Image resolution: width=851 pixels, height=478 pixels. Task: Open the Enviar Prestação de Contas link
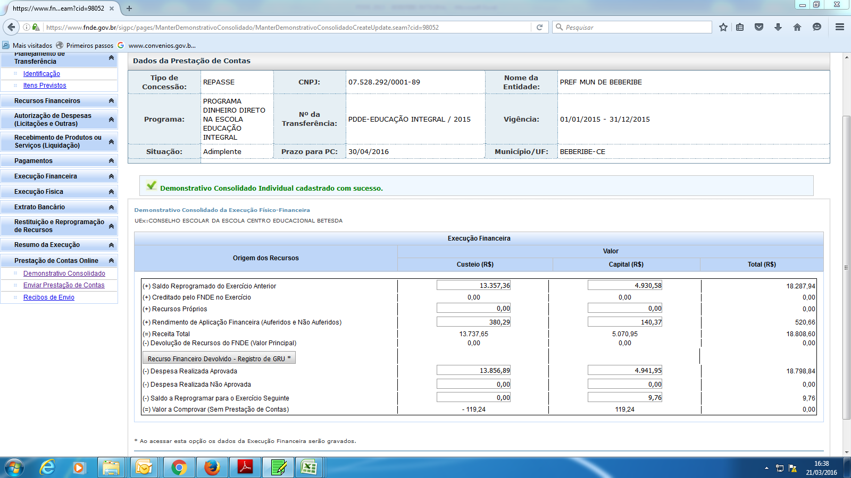pos(64,285)
